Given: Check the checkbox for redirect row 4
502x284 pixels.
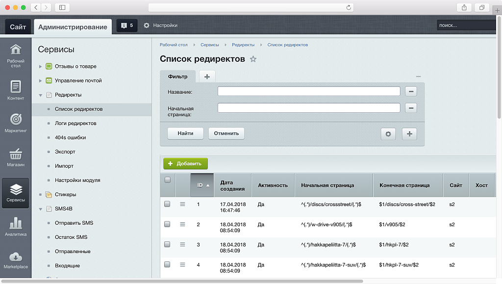Looking at the screenshot, I should click(167, 264).
